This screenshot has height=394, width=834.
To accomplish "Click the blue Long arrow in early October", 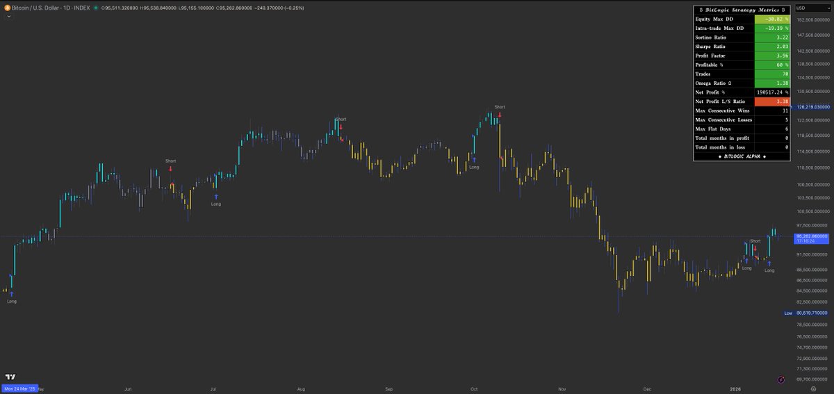I will 474,160.
